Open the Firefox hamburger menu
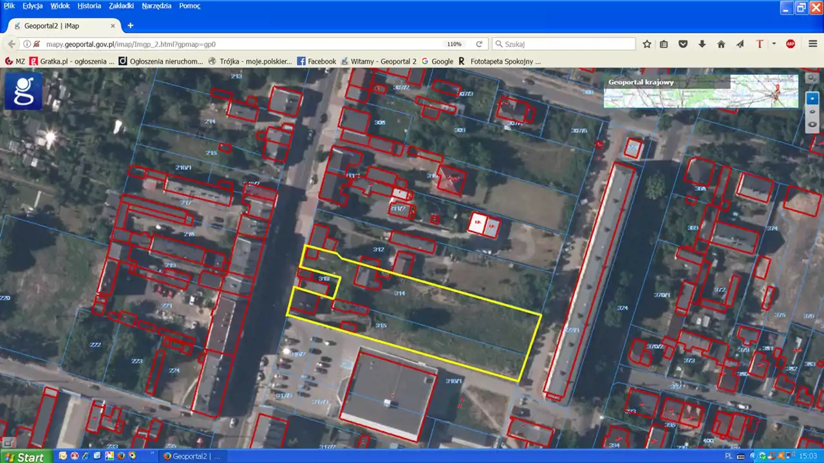The height and width of the screenshot is (463, 824). coord(811,44)
